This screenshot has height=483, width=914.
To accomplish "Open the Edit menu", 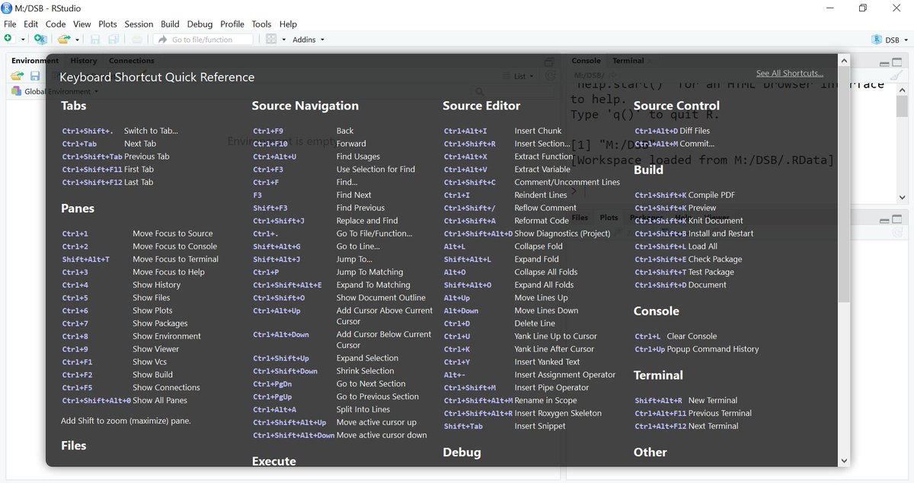I will coord(31,24).
